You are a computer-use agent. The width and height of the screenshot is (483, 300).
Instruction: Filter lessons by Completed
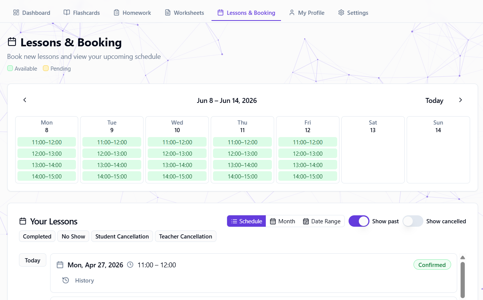(x=37, y=236)
